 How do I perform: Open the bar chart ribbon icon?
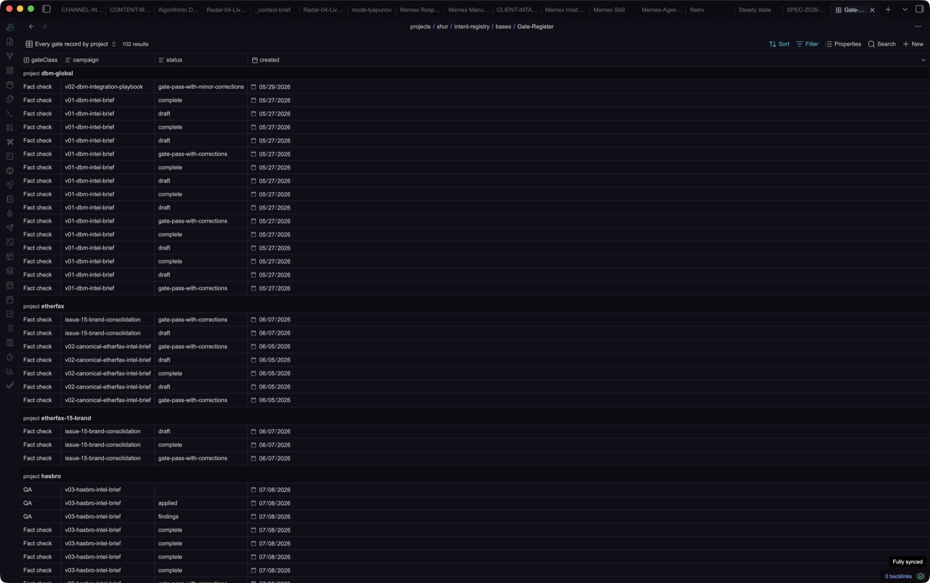10,371
